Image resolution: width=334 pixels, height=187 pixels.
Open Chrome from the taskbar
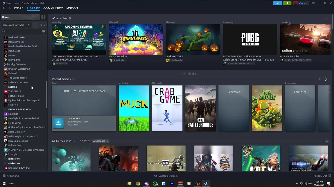click(138, 184)
